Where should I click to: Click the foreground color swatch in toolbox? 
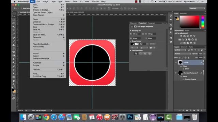tap(13, 90)
